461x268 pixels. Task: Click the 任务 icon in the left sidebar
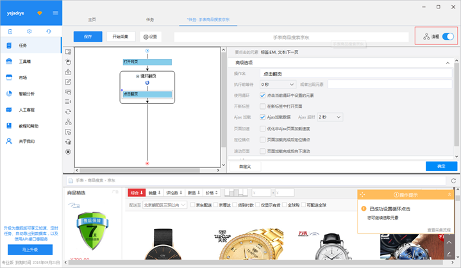pos(9,46)
